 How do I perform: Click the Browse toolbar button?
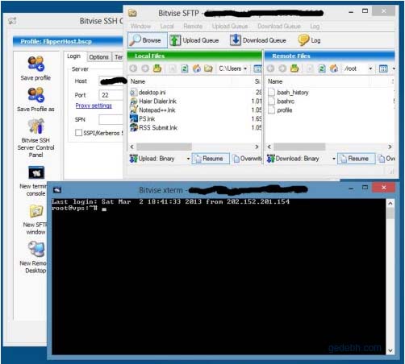148,40
